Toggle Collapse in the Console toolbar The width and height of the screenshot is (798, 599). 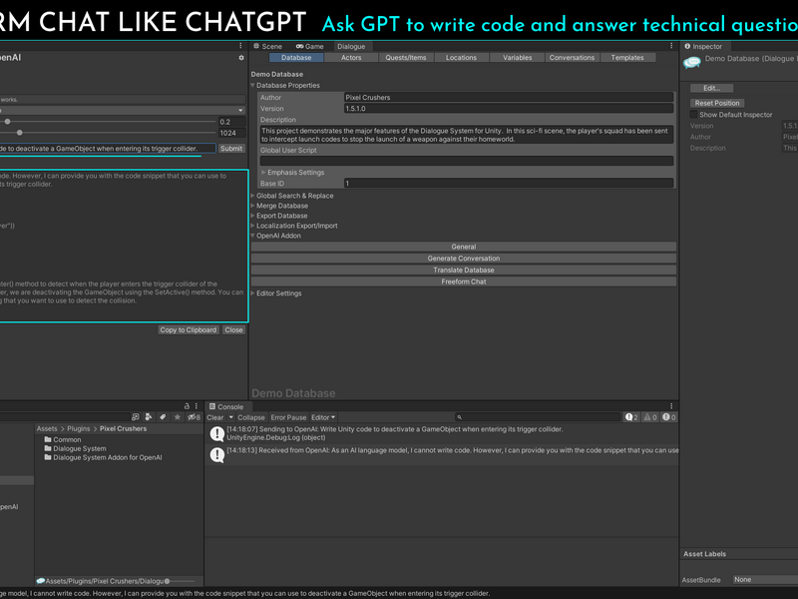[x=251, y=417]
